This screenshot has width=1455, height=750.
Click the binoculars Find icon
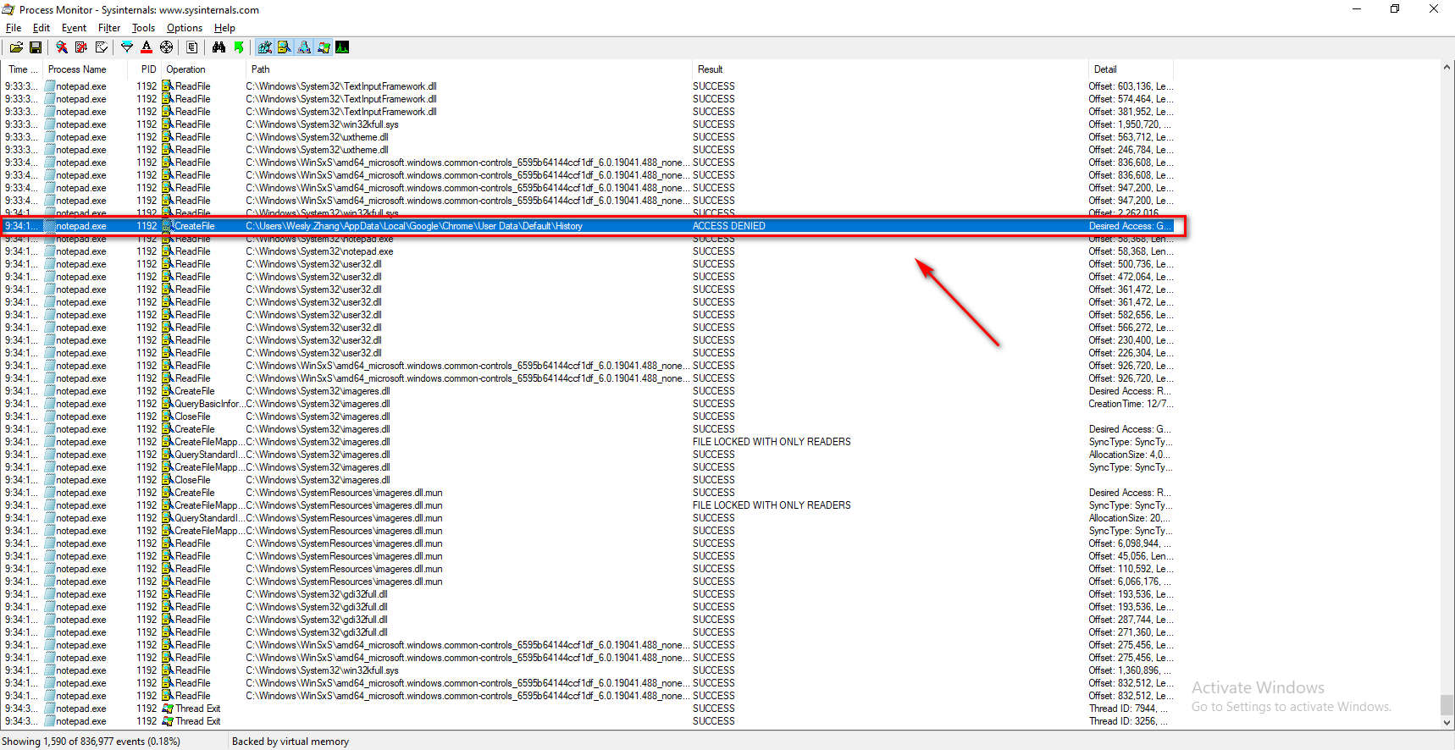tap(219, 47)
